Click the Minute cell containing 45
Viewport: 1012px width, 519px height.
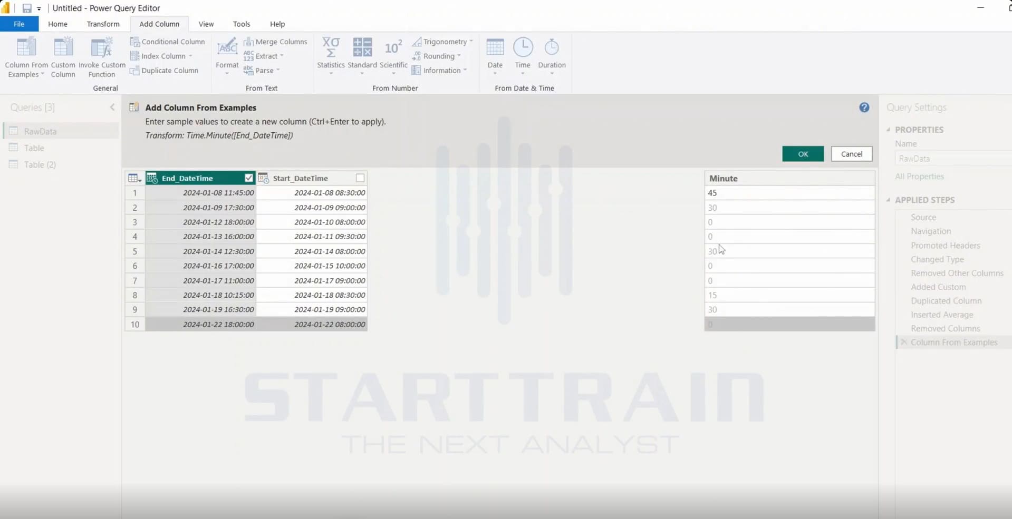(789, 193)
